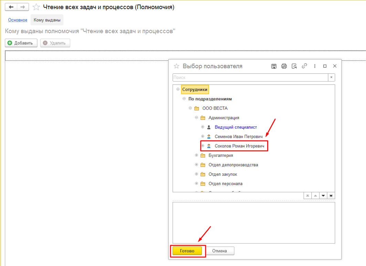Expand the Отдел делопроизводства folder
The width and height of the screenshot is (366, 266).
pos(197,165)
